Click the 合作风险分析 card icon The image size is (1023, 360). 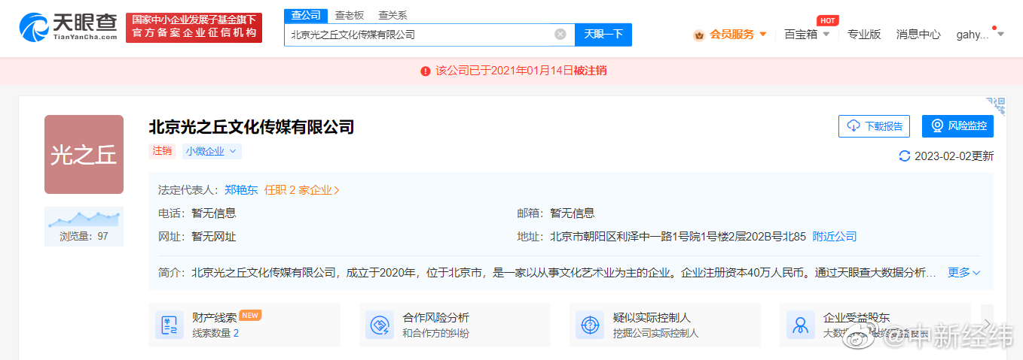click(380, 325)
